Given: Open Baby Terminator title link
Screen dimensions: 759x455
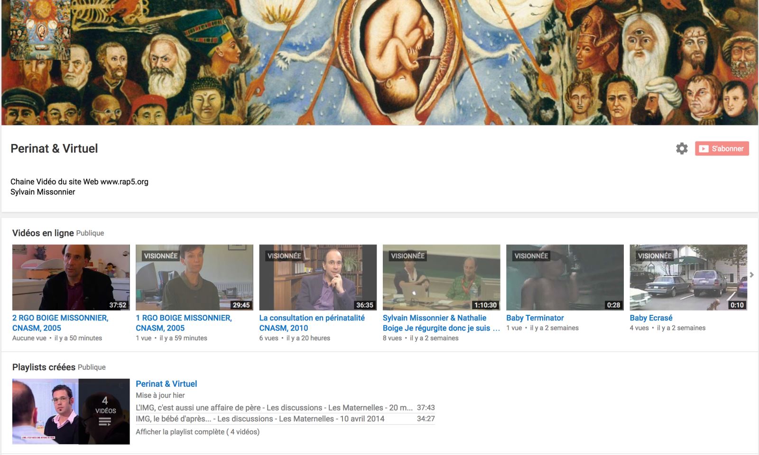Looking at the screenshot, I should click(535, 318).
